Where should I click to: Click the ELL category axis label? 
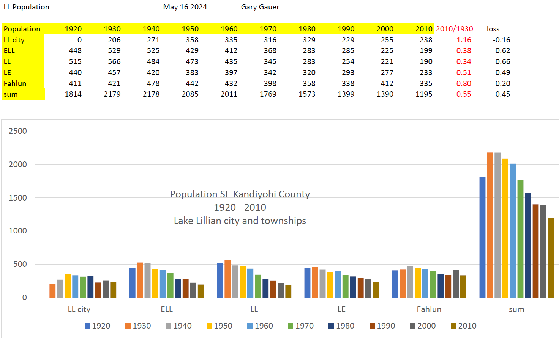(167, 309)
